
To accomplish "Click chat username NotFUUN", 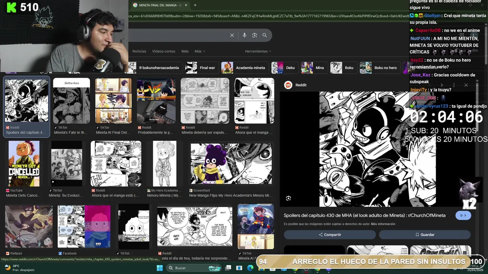I will [420, 38].
